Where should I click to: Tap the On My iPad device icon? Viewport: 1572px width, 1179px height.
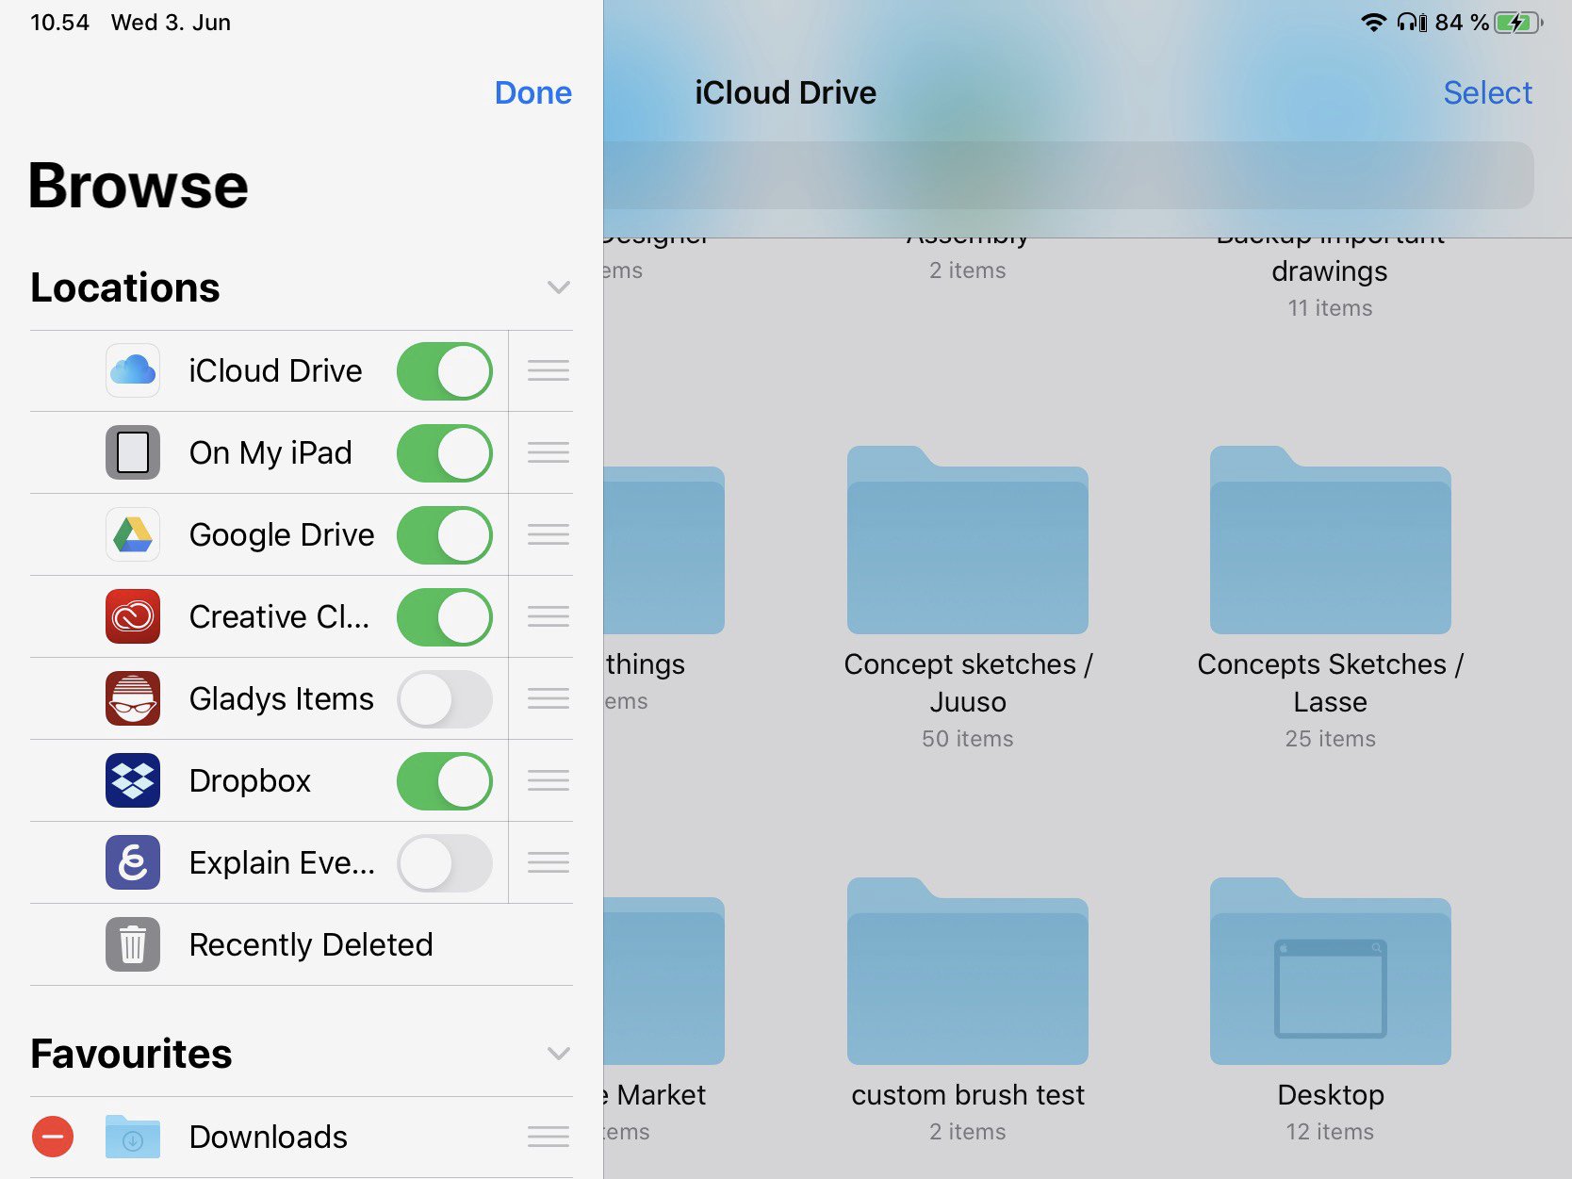tap(133, 452)
